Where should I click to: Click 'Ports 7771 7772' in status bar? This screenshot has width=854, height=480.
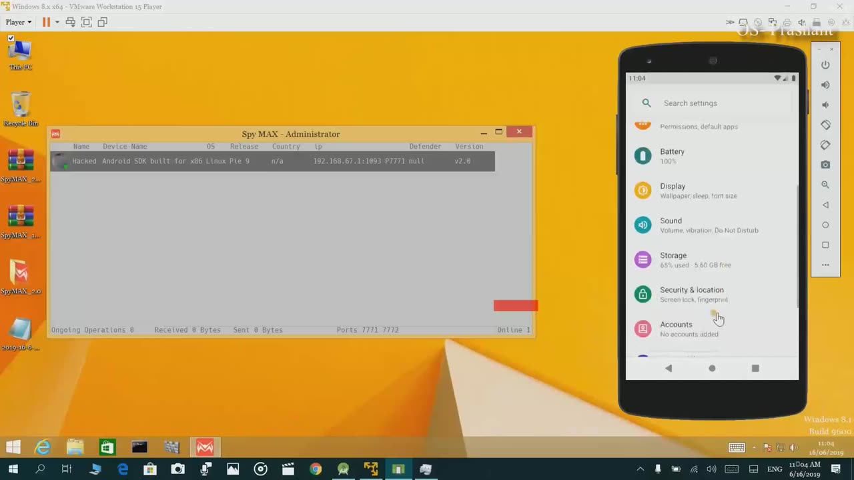tap(368, 330)
